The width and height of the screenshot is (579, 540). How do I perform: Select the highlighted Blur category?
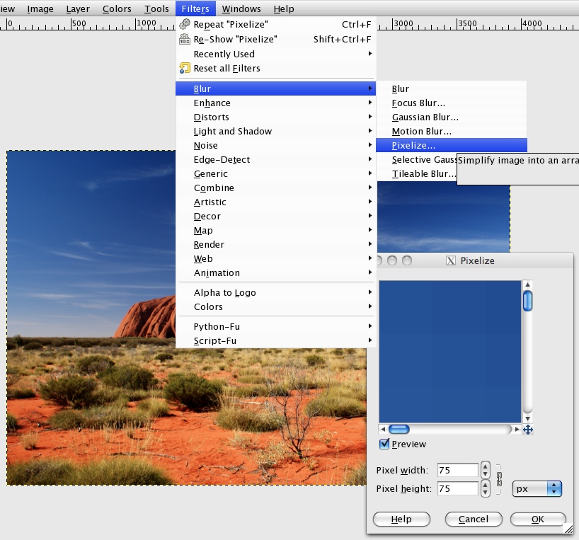pos(276,88)
